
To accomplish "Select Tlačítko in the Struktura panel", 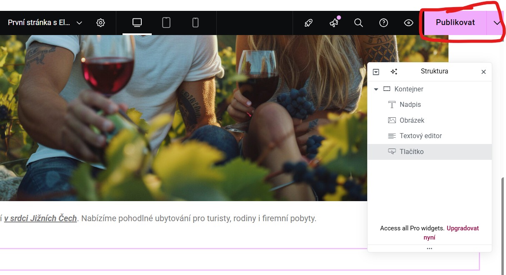I will 411,151.
